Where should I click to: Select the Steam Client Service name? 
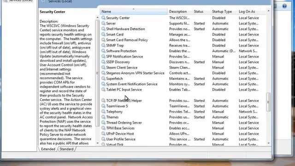[122, 67]
